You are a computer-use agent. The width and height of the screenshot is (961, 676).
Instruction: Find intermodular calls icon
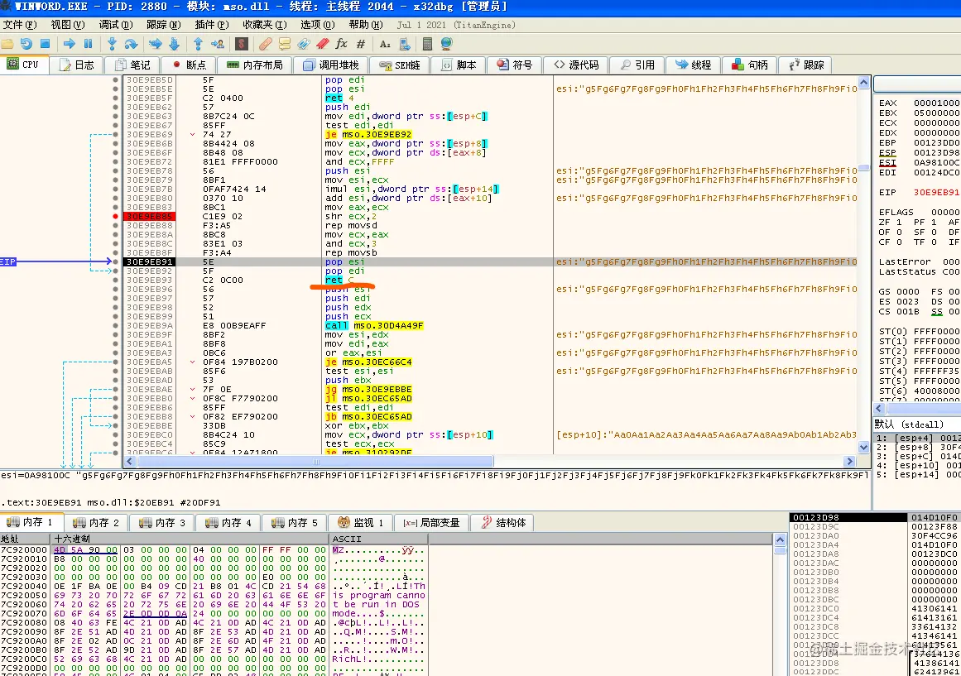pos(405,44)
